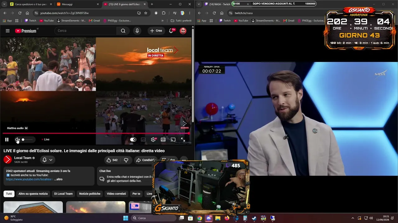Toggle subtitles in the YouTube player
The width and height of the screenshot is (398, 223).
tap(143, 140)
